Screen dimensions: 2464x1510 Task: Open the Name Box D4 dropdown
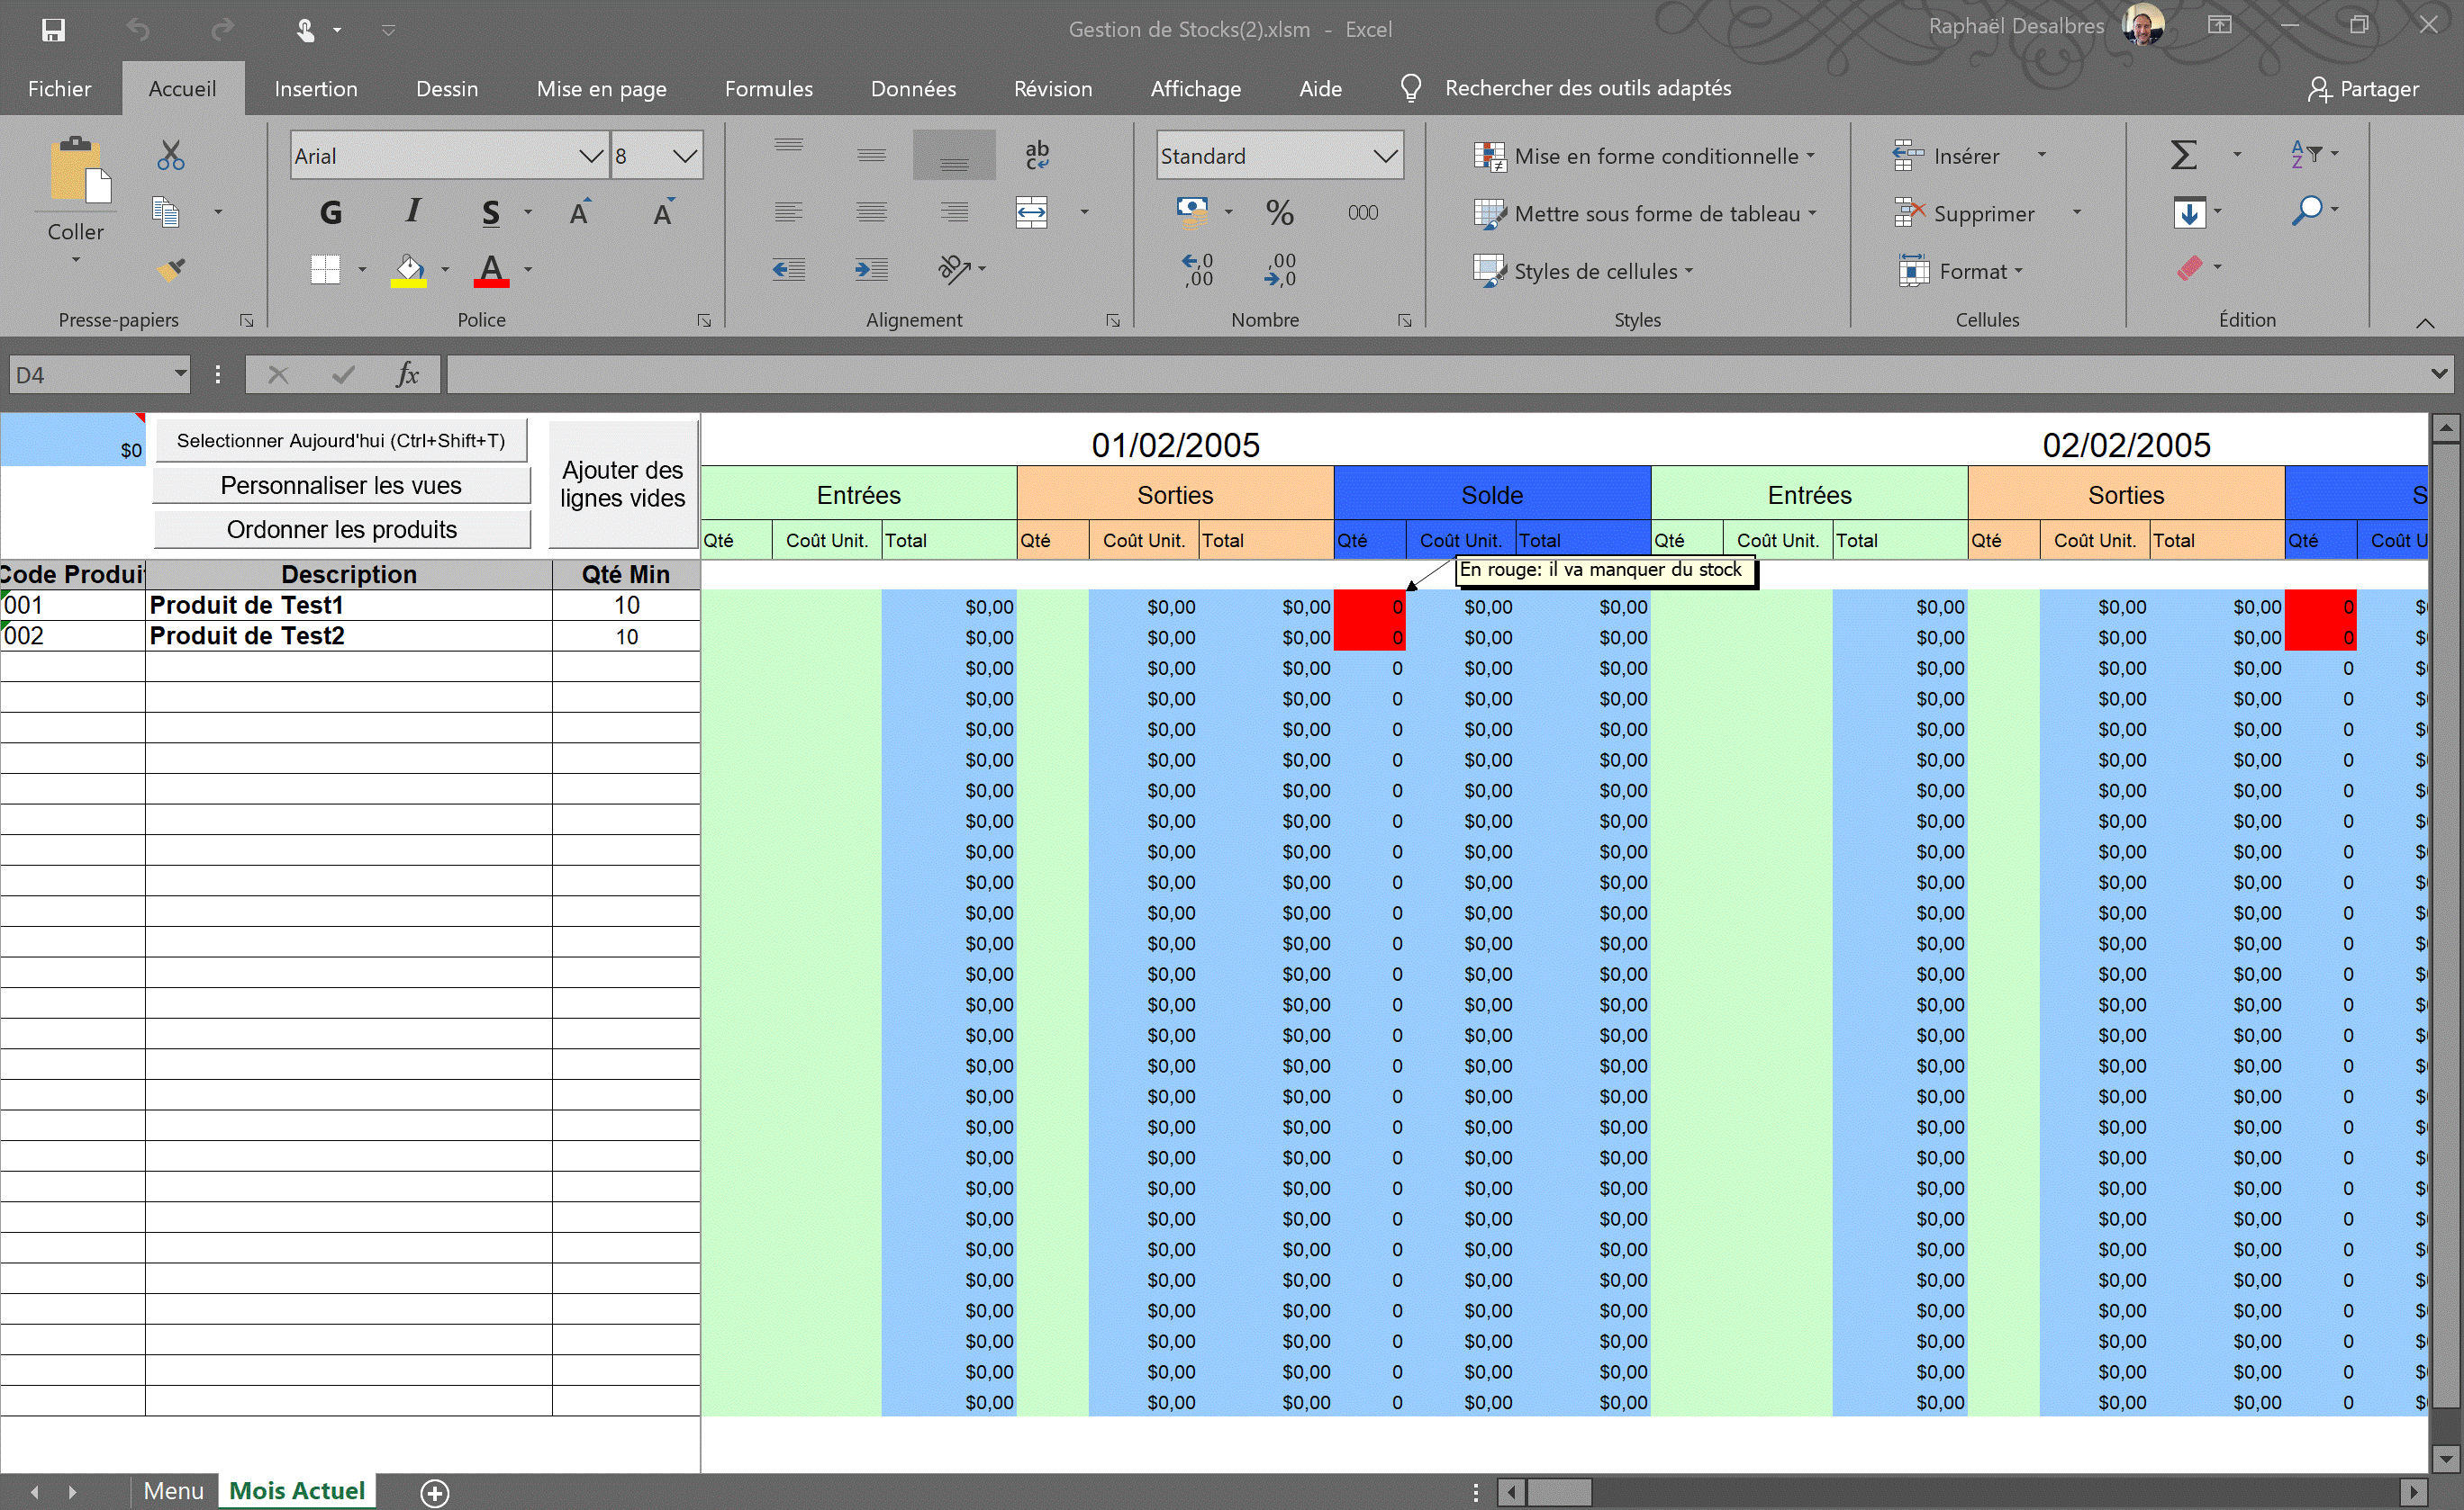(180, 374)
